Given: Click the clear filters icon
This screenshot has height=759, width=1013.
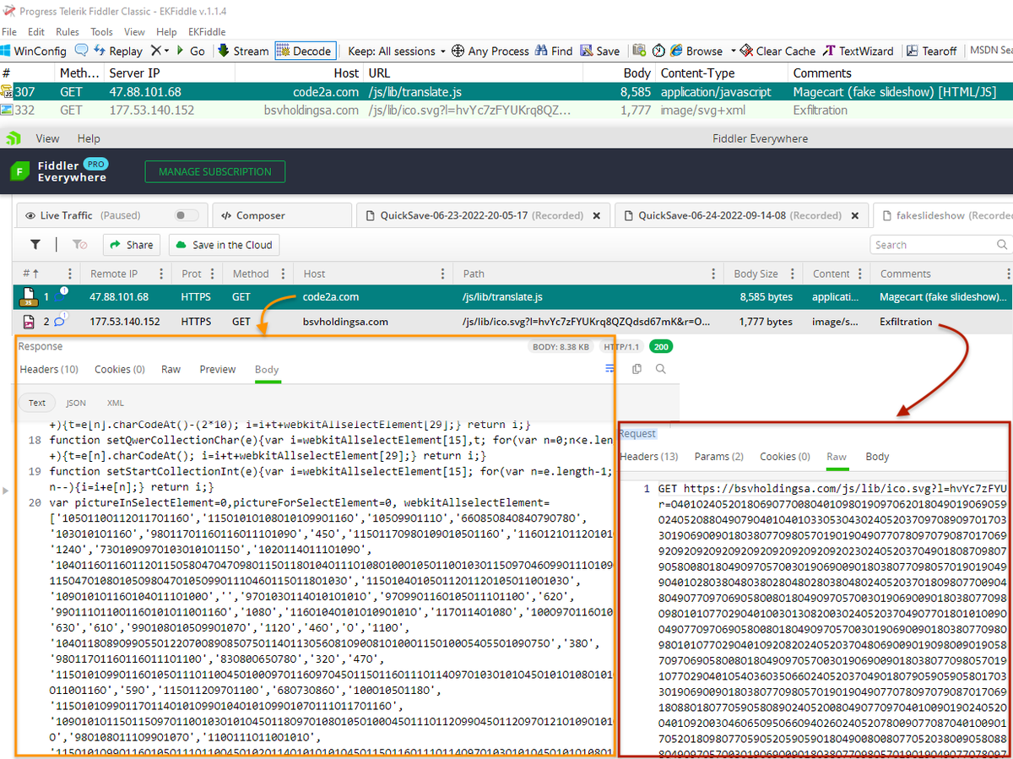Looking at the screenshot, I should coord(79,245).
